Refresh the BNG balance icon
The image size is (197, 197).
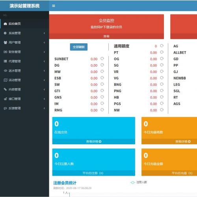(162, 84)
